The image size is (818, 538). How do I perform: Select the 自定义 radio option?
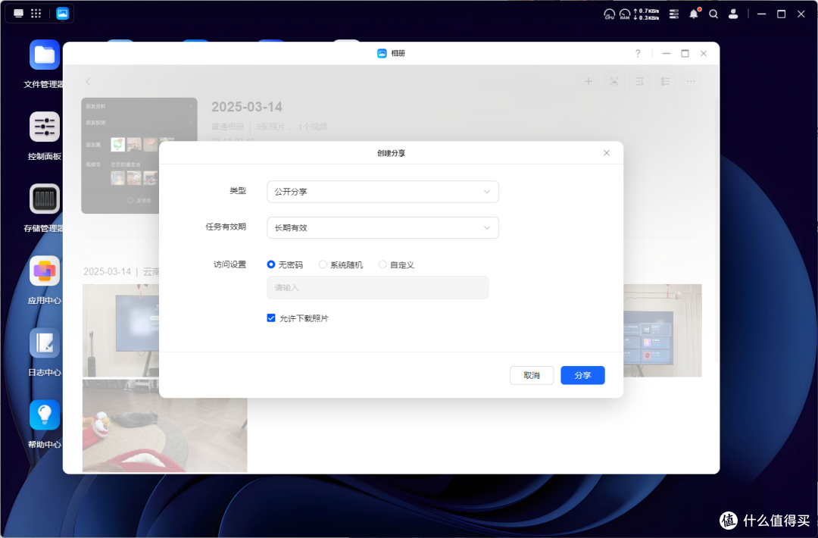click(382, 264)
